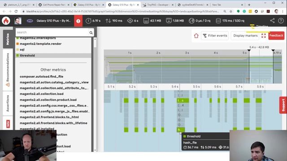The height and width of the screenshot is (161, 287).
Task: Open the Chrome profile avatar
Action: click(x=276, y=11)
